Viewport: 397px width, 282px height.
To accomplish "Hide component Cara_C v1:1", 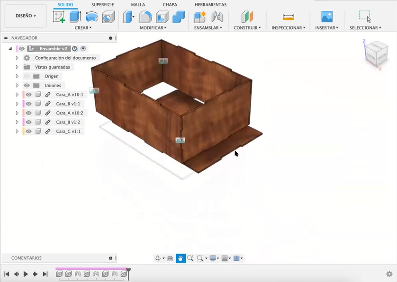I will 28,131.
